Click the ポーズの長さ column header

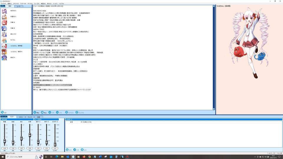click(86, 122)
